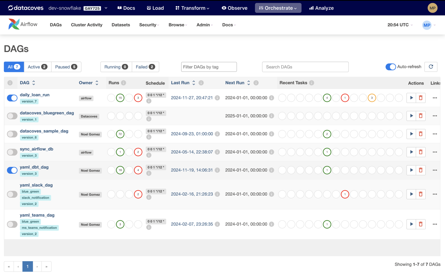
Task: Trigger the daily_loan_run DAG play button
Action: (411, 98)
